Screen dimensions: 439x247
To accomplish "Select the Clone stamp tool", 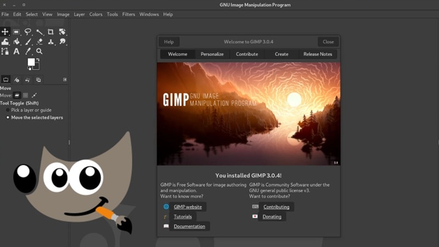I will coord(50,42).
